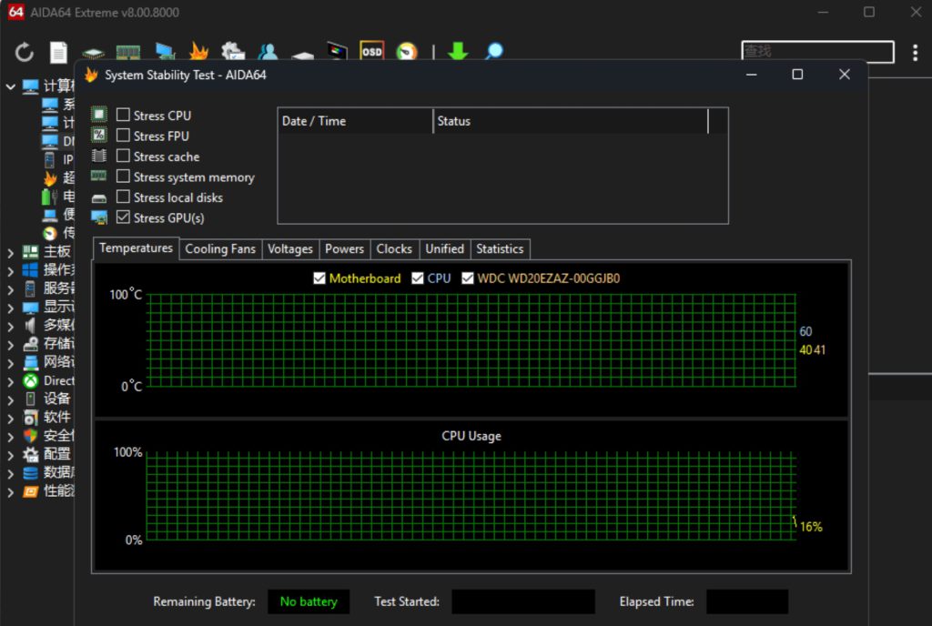Image resolution: width=932 pixels, height=626 pixels.
Task: Click the Test Started value field
Action: (523, 601)
